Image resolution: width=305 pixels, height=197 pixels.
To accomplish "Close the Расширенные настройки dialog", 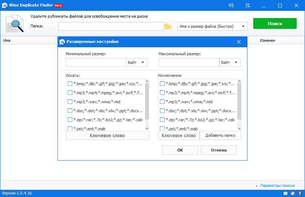I will coord(239,42).
